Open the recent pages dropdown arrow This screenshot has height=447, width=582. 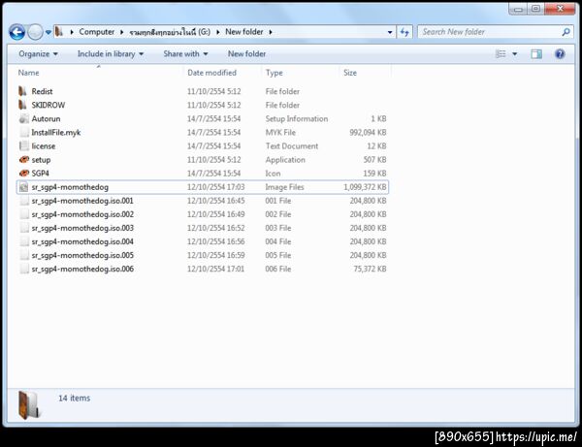(48, 33)
